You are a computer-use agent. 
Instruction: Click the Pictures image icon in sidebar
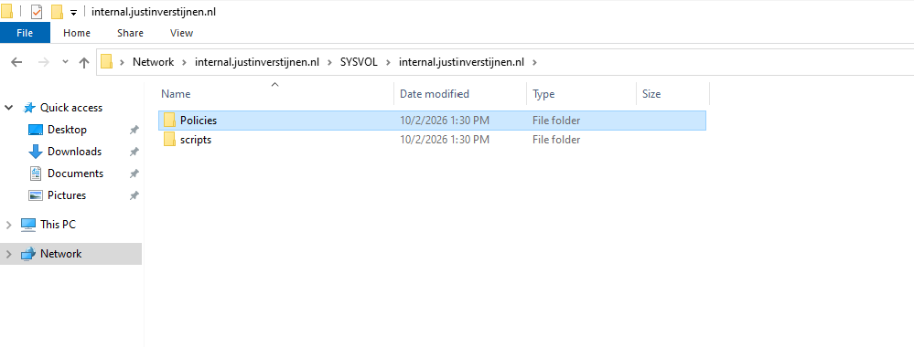pos(36,195)
